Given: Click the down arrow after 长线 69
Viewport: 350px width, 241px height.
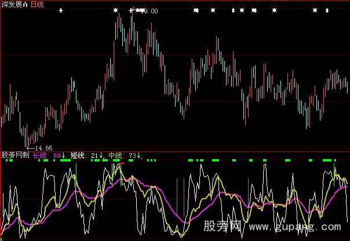Looking at the screenshot, I should (63, 155).
